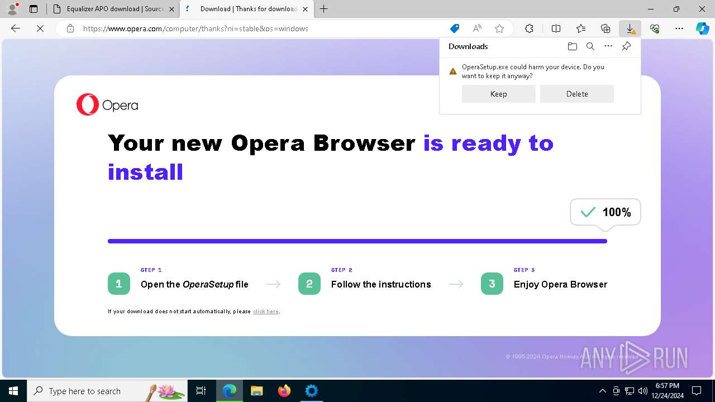Open Edge Settings and more menu
The image size is (715, 402).
[x=679, y=28]
